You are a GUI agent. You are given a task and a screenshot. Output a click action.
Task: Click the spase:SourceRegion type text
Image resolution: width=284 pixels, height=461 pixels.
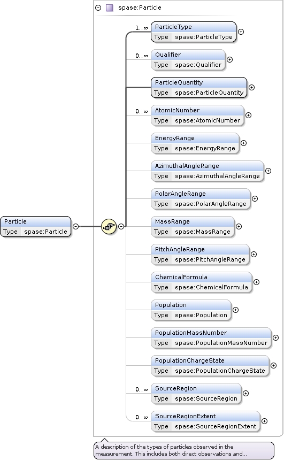point(206,398)
